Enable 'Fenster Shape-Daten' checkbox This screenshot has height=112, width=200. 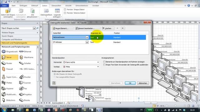pyautogui.click(x=65, y=10)
